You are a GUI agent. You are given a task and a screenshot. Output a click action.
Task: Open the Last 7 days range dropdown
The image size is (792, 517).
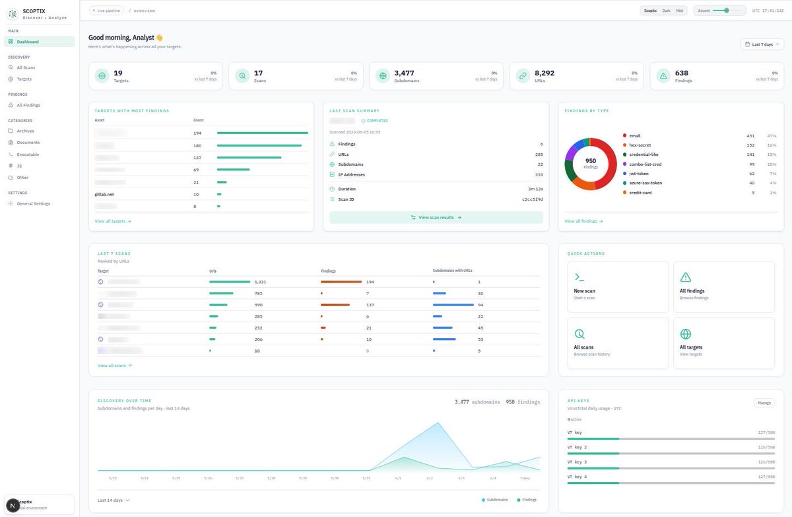point(762,45)
